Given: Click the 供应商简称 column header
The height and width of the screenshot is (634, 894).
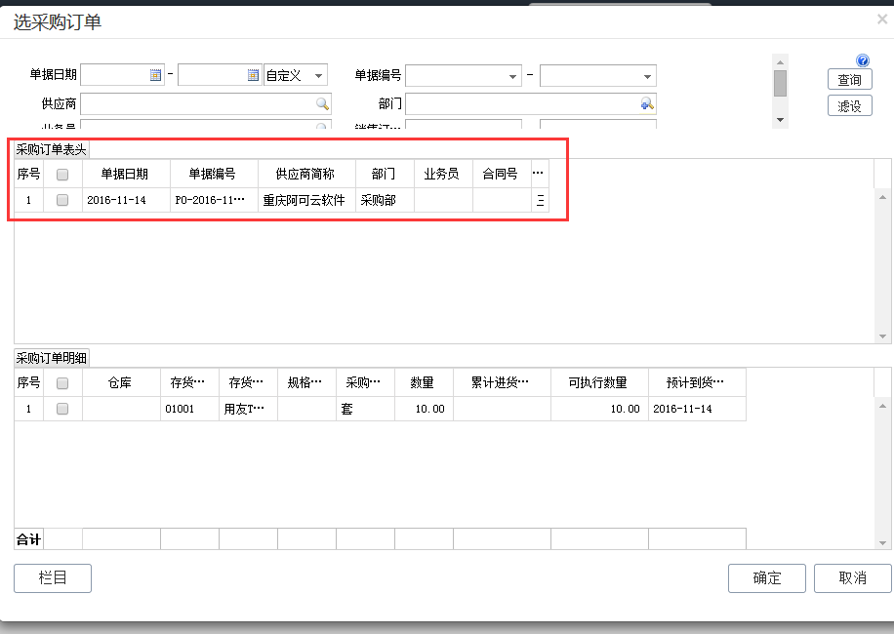Looking at the screenshot, I should coord(306,174).
